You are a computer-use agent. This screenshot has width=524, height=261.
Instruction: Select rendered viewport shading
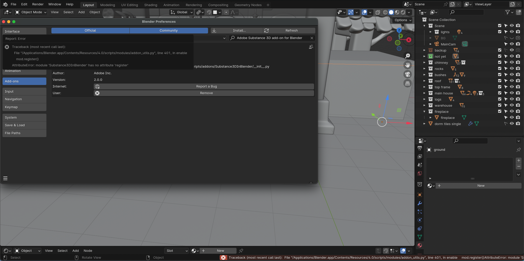pyautogui.click(x=403, y=12)
